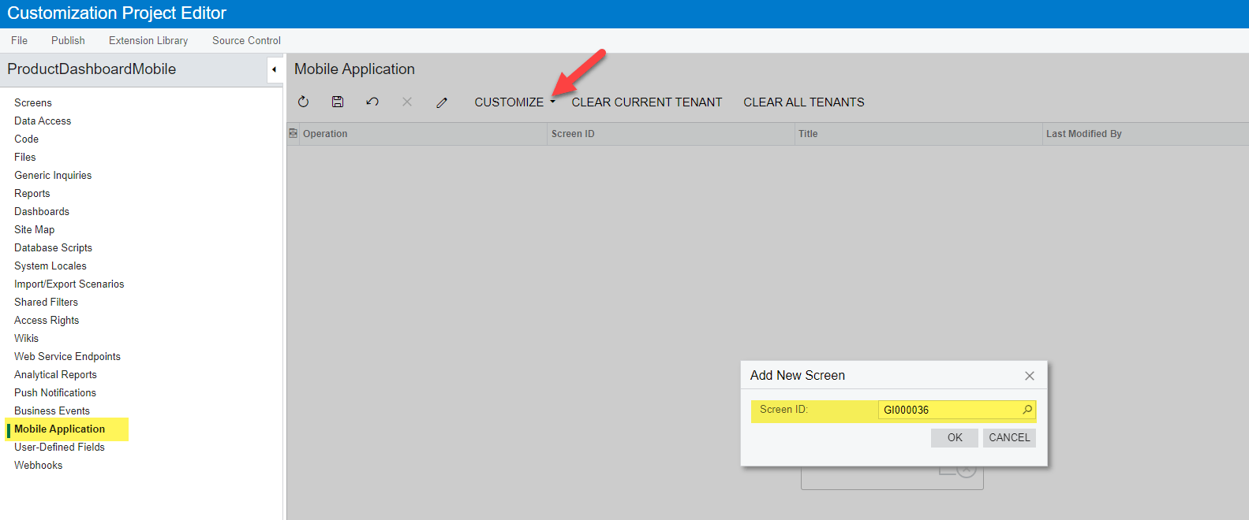Image resolution: width=1249 pixels, height=520 pixels.
Task: Click the magnifier lookup icon in Screen ID
Action: click(x=1027, y=410)
